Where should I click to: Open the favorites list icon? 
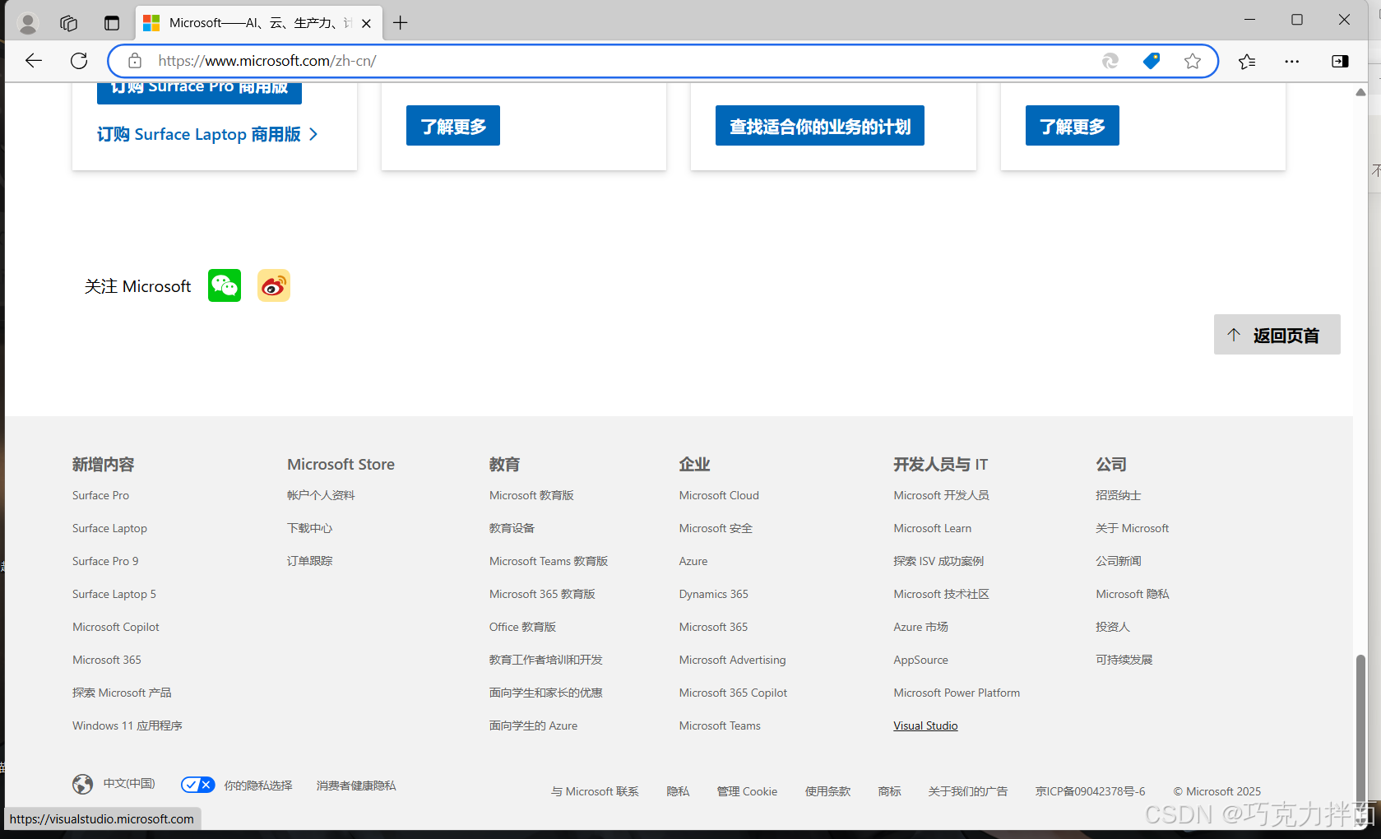point(1247,61)
